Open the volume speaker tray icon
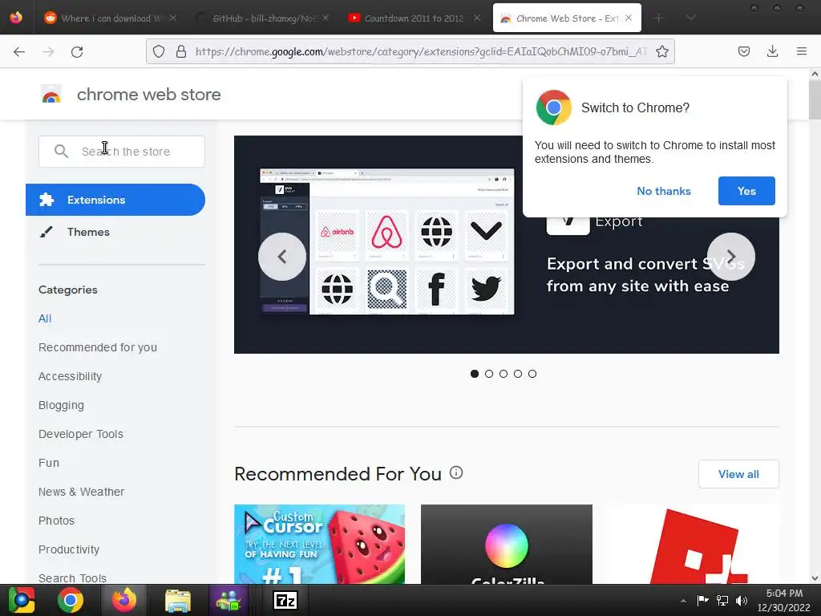Image resolution: width=821 pixels, height=616 pixels. coord(742,600)
